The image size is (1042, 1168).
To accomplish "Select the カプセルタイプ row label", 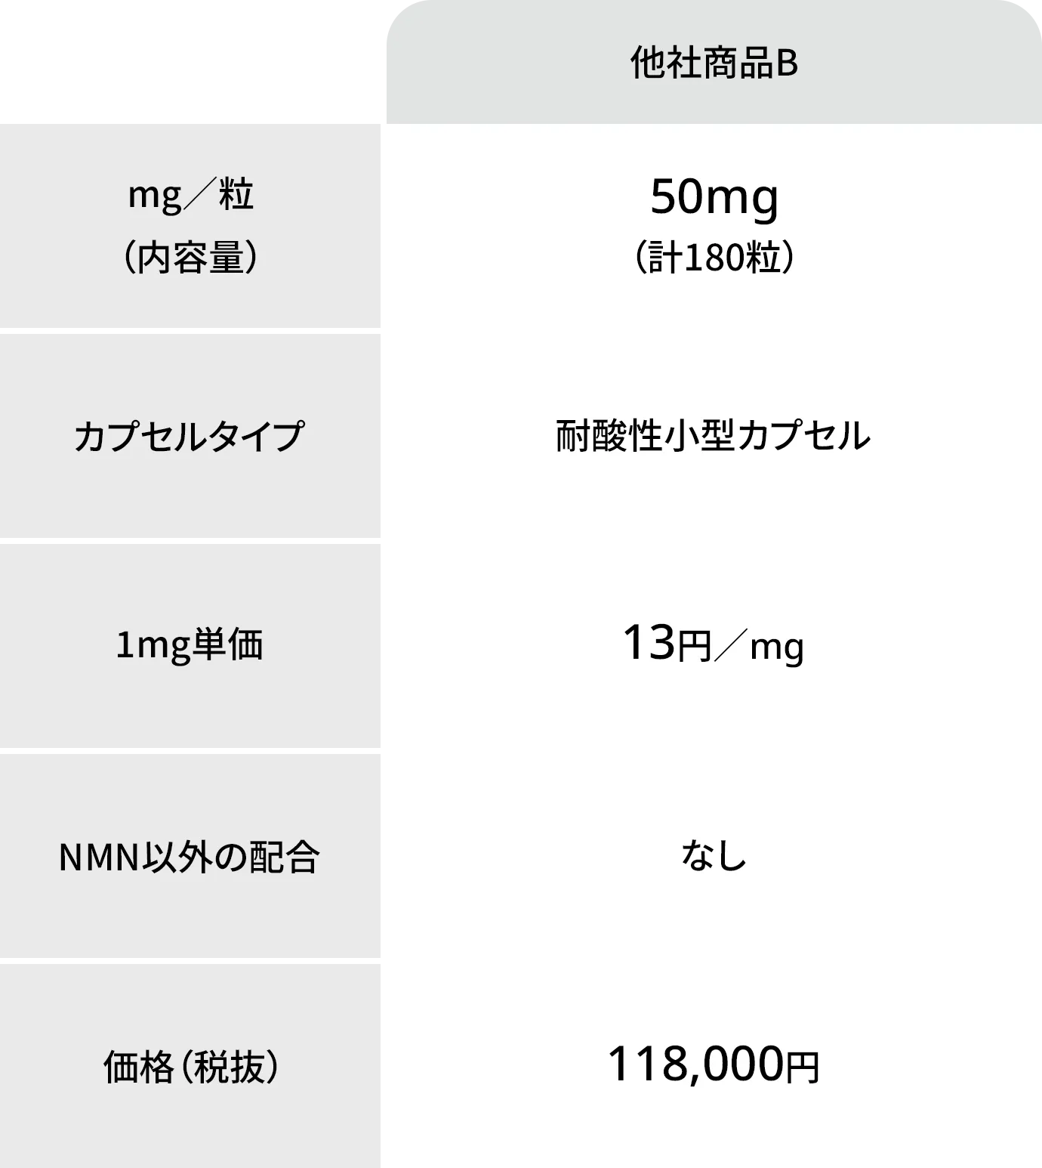I will pos(189,437).
